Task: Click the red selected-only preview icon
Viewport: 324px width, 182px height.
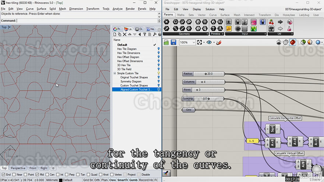Action: (x=293, y=42)
